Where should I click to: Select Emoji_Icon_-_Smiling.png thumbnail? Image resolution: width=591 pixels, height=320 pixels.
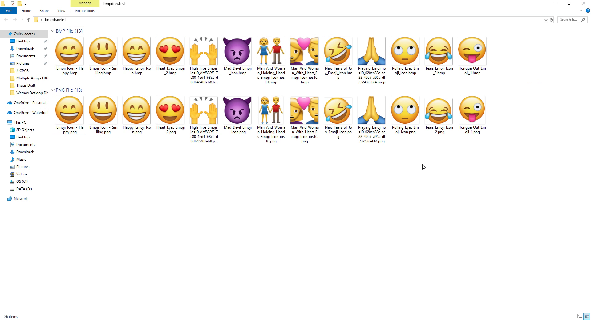point(103,110)
